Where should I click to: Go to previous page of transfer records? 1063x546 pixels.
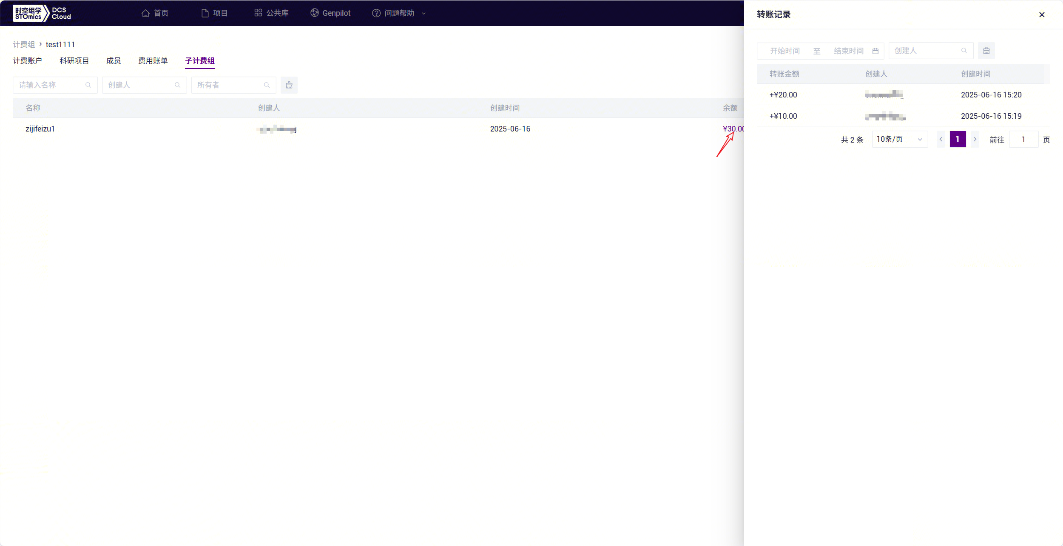point(941,139)
